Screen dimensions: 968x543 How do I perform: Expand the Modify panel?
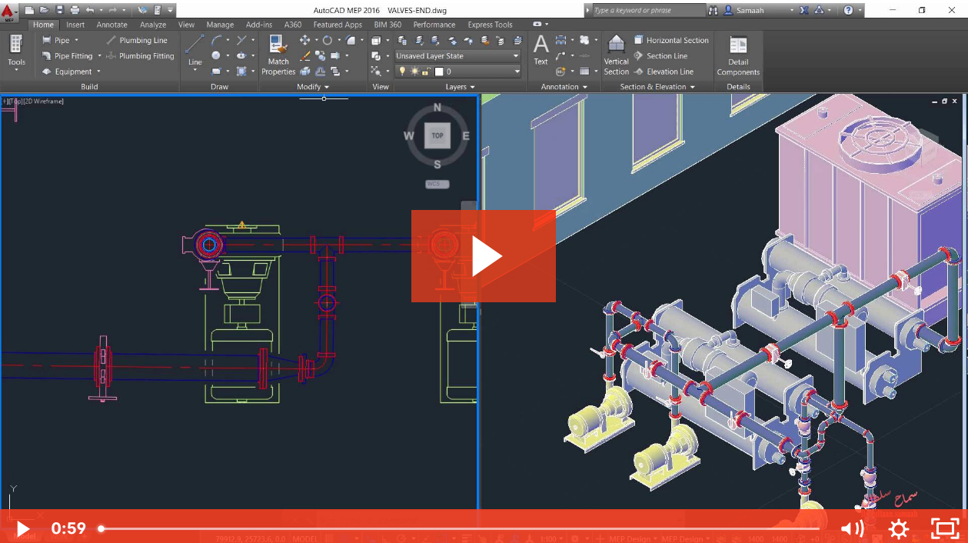point(313,87)
